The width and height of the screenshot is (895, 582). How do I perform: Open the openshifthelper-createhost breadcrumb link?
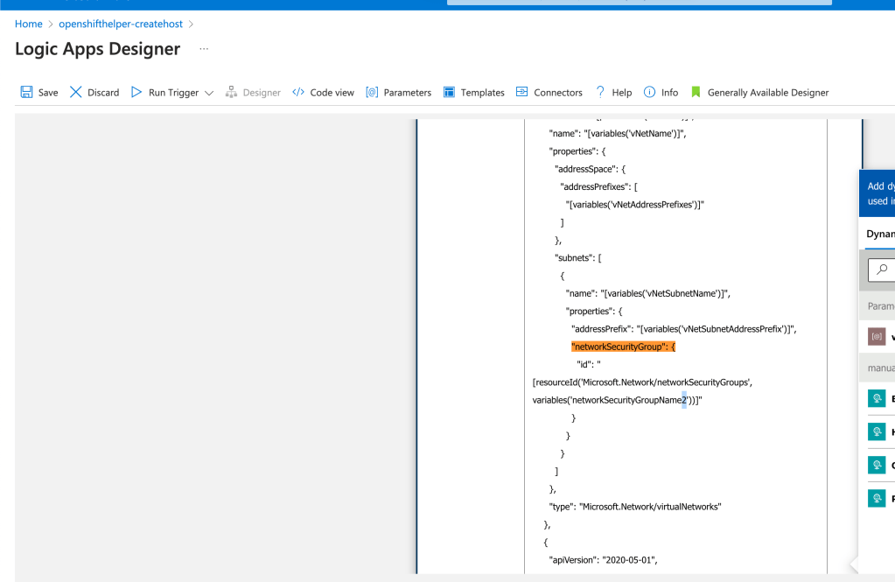tap(121, 24)
